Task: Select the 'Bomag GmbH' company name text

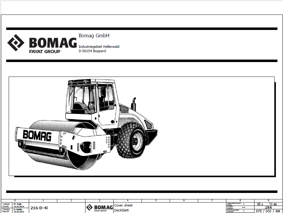Action: pos(94,35)
